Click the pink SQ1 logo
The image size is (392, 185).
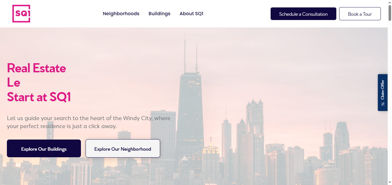point(21,14)
